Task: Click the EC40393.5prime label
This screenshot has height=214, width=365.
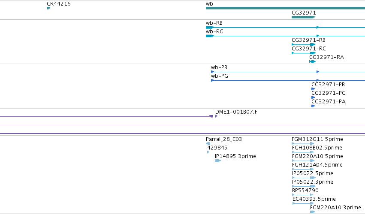Action: (x=314, y=199)
